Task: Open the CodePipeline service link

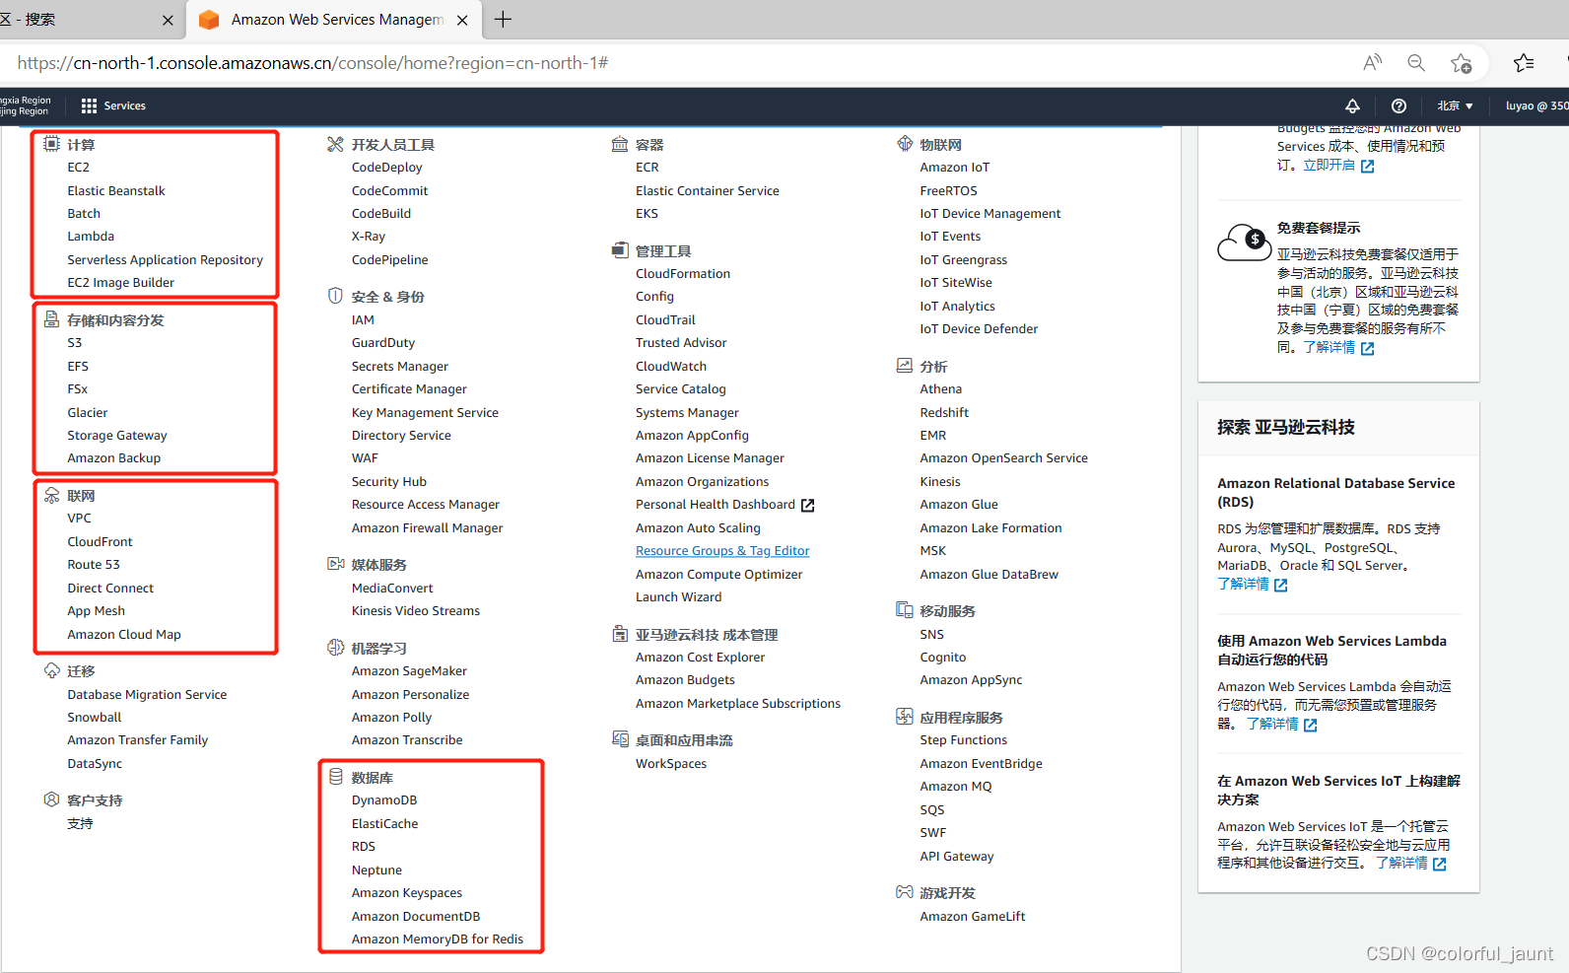Action: (x=390, y=260)
